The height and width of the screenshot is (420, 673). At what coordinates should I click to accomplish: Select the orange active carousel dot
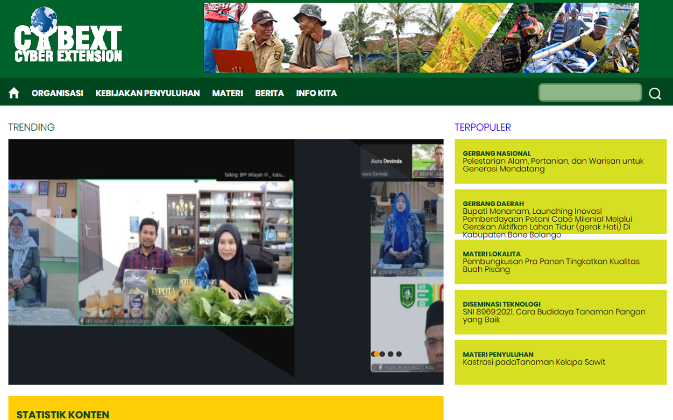point(376,354)
